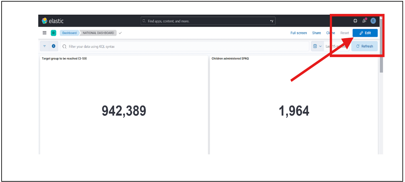Click the Edit button
The image size is (405, 182).
pos(365,33)
